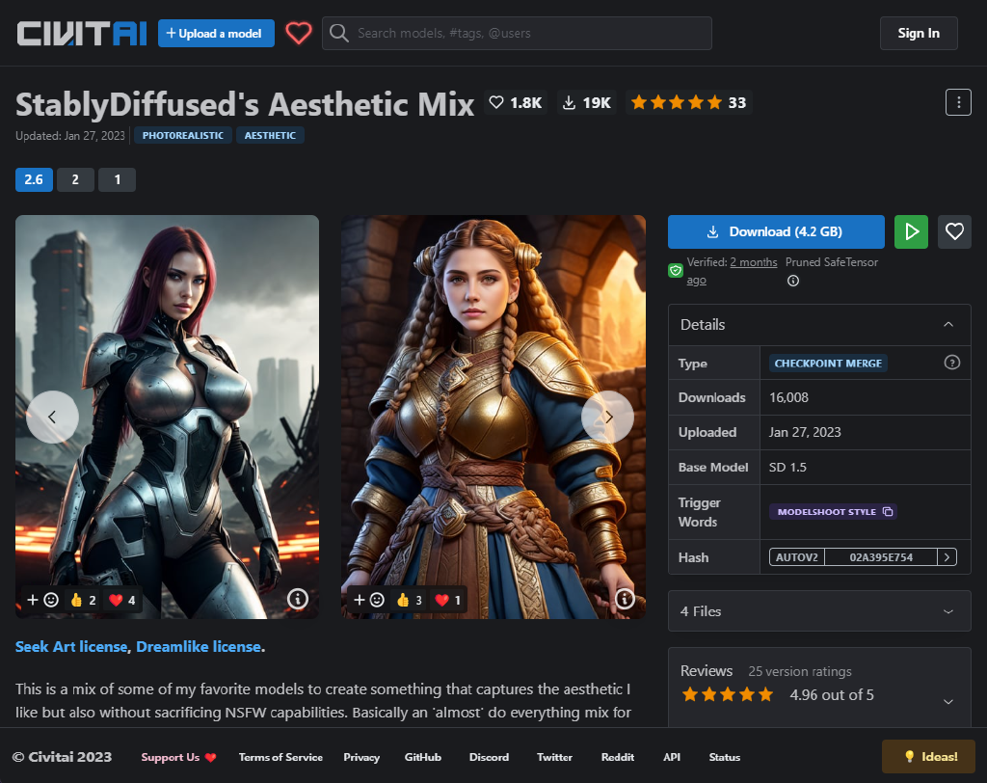Click the red heart icon beside Upload
987x783 pixels.
pyautogui.click(x=299, y=33)
